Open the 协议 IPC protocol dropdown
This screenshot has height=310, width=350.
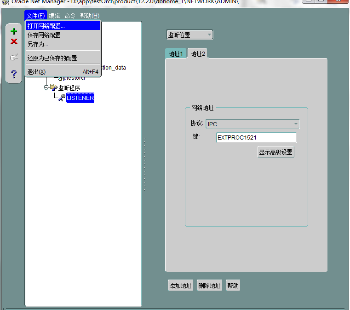252,124
